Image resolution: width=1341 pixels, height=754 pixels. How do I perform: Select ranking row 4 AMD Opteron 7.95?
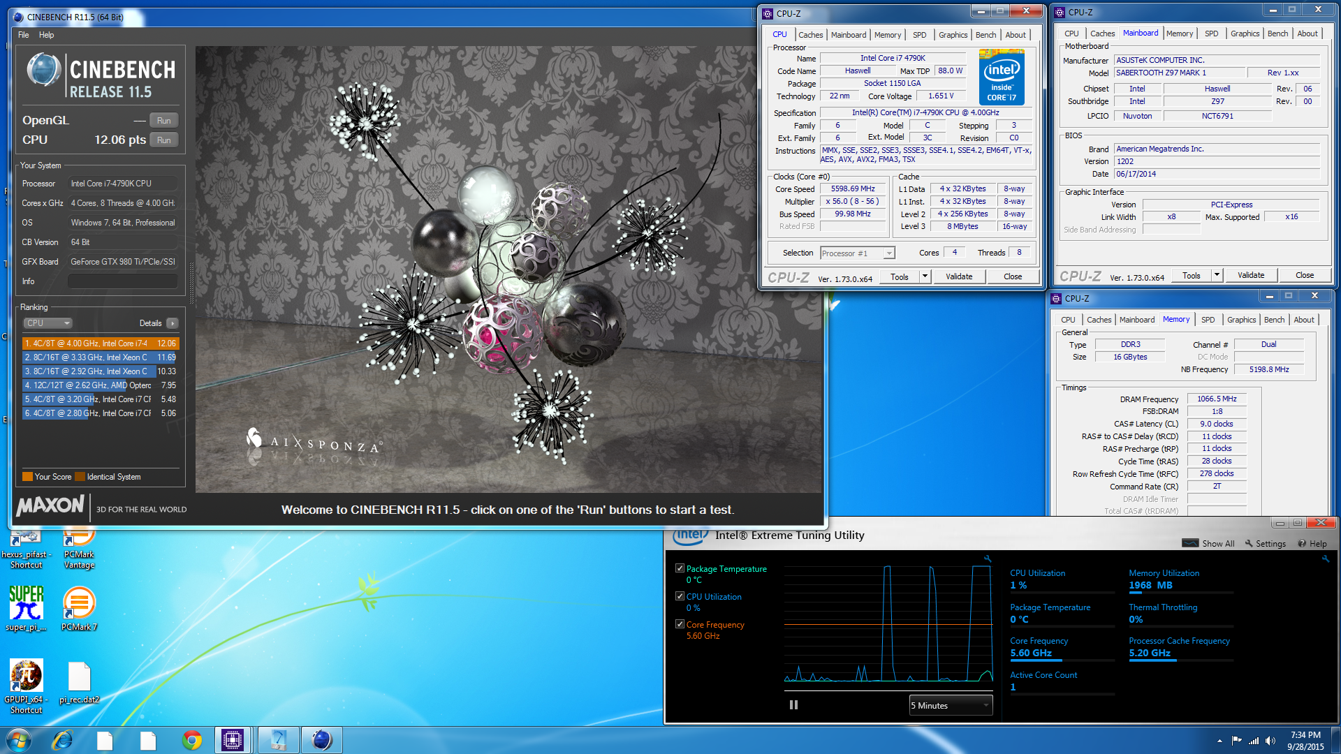(101, 385)
